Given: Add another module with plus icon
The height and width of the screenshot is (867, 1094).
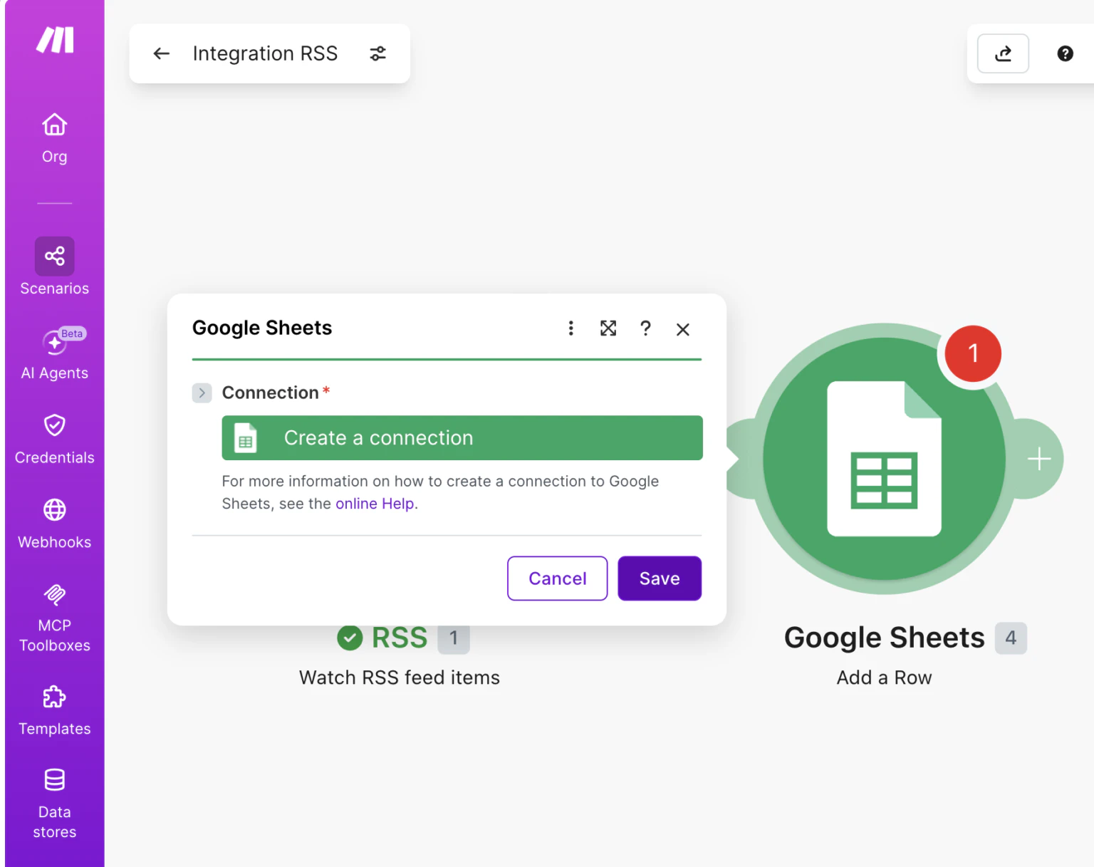Looking at the screenshot, I should (x=1039, y=459).
